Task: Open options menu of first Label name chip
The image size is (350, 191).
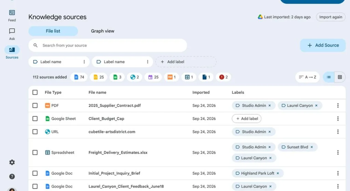Action: pos(84,62)
